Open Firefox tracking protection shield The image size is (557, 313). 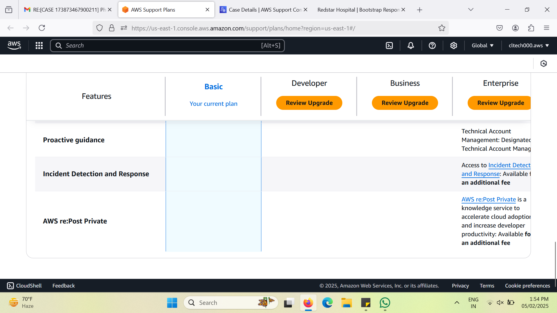(100, 28)
